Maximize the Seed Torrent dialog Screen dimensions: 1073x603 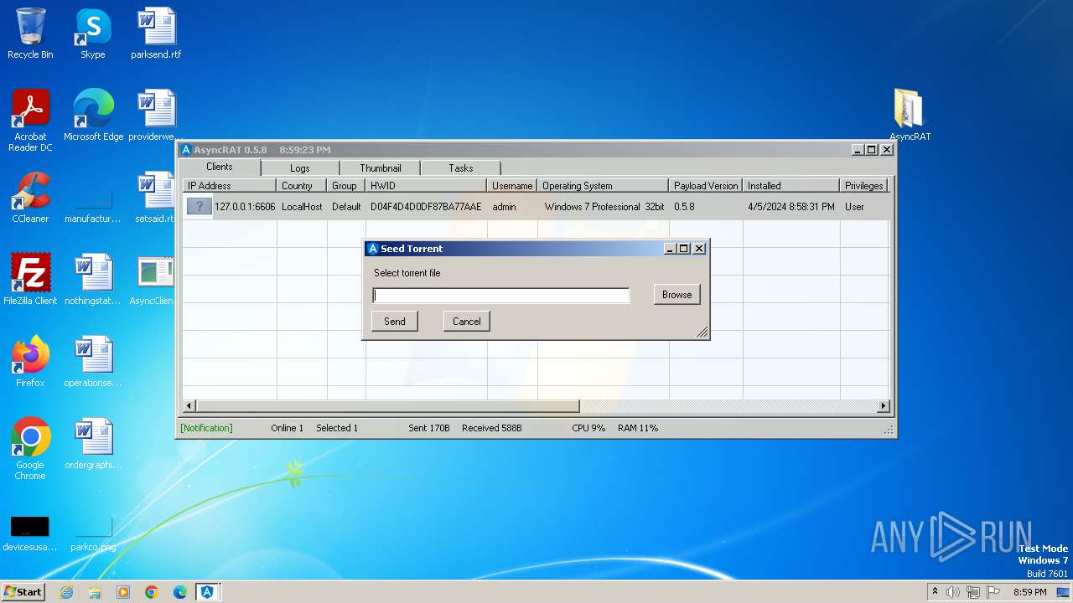[683, 249]
